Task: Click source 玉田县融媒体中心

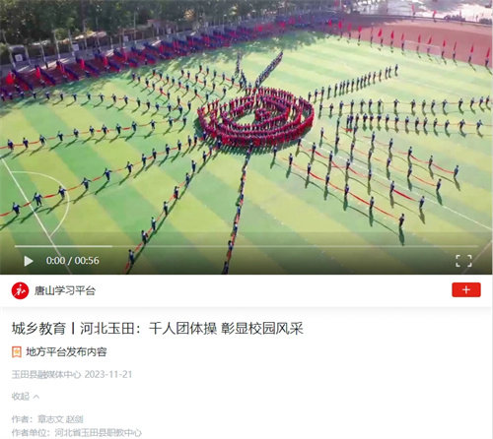Action: tap(46, 374)
